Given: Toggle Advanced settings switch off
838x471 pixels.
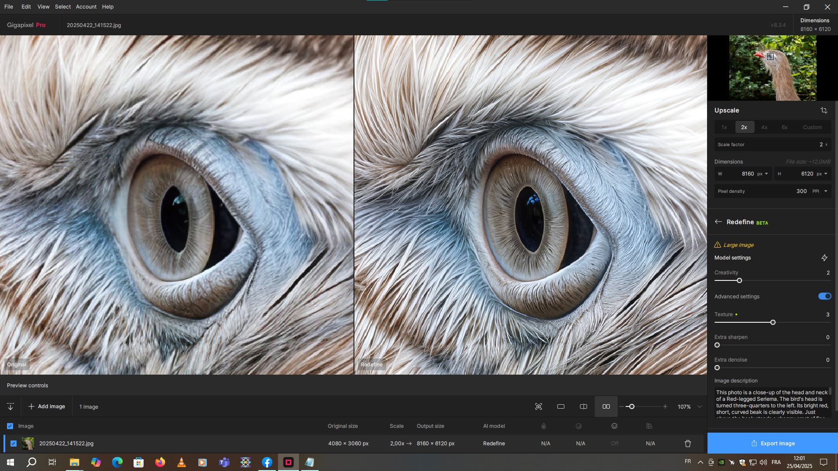Looking at the screenshot, I should pos(824,297).
